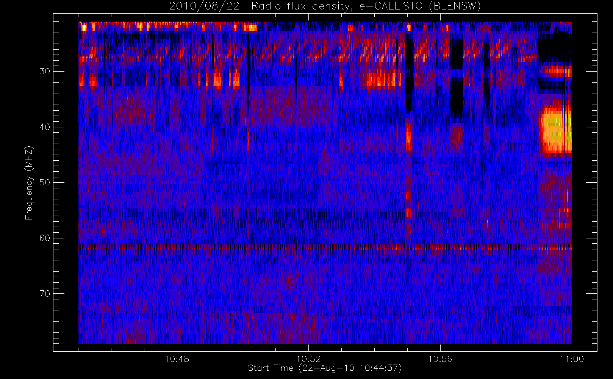
Task: Click the '40' frequency tick label
Action: (45, 127)
